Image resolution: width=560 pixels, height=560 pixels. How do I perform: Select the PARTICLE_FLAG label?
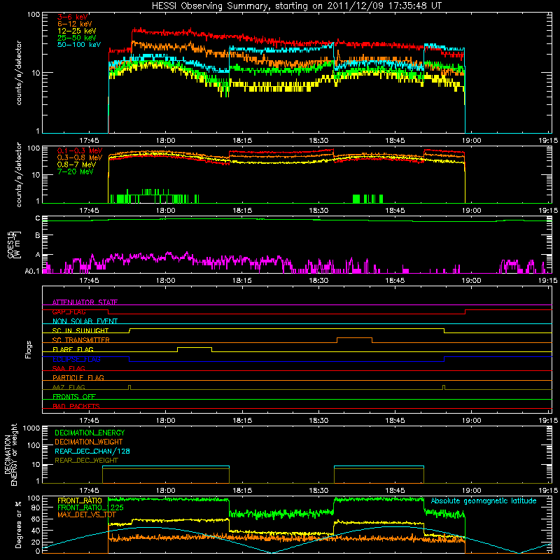[x=78, y=377]
